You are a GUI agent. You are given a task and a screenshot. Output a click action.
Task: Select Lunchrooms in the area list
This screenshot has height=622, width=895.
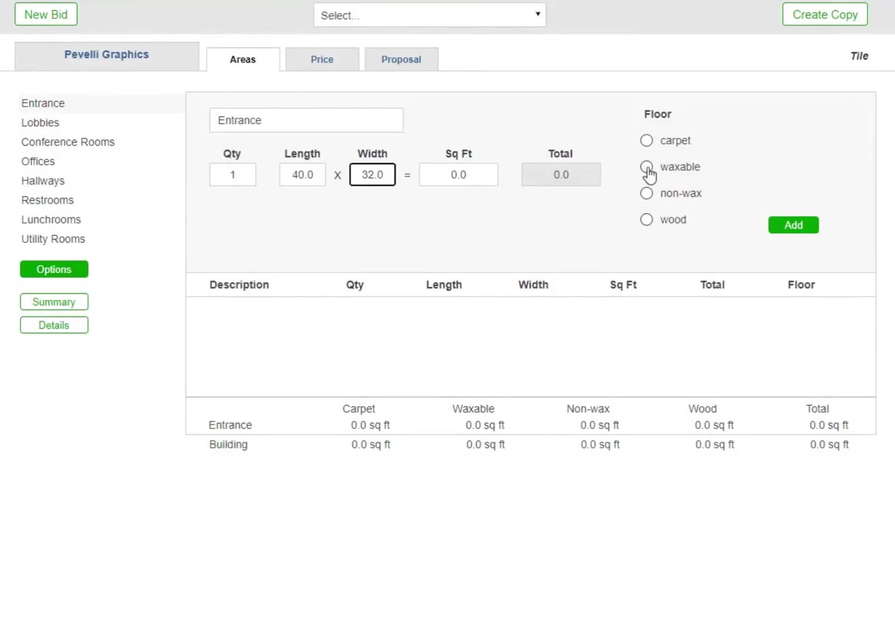pos(51,220)
